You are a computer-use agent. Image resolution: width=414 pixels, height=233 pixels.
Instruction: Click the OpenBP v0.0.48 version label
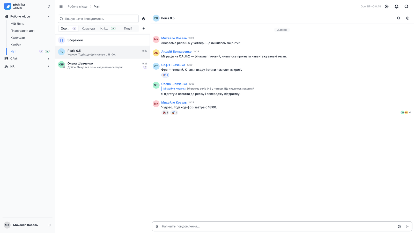tap(371, 6)
